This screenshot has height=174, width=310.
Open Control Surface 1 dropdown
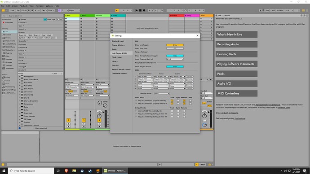145,77
